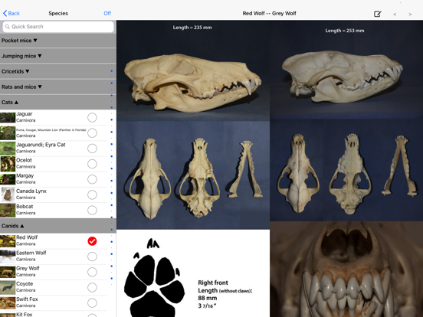This screenshot has width=423, height=317.
Task: Select the Bobcat radio button
Action: pos(92,211)
